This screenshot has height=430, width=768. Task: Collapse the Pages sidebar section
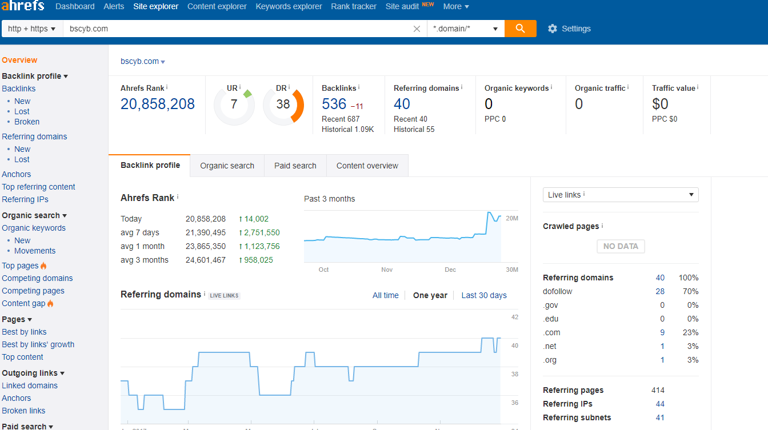17,319
